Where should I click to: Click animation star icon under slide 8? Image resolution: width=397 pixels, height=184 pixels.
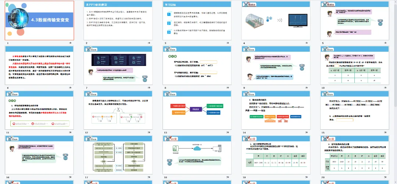coord(228,88)
